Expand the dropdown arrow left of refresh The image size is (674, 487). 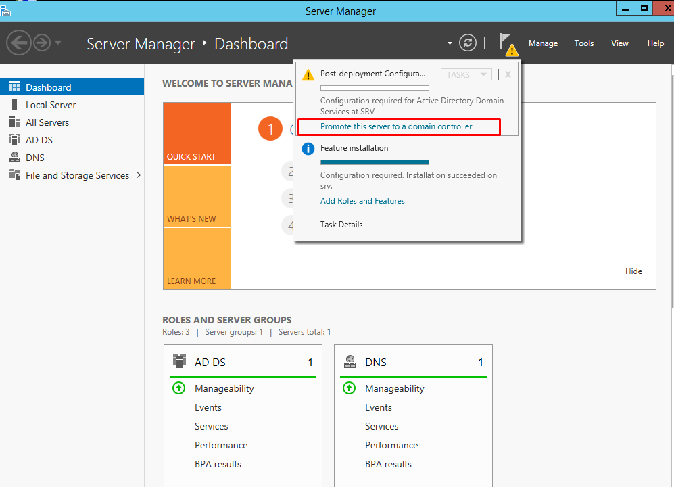tap(450, 43)
